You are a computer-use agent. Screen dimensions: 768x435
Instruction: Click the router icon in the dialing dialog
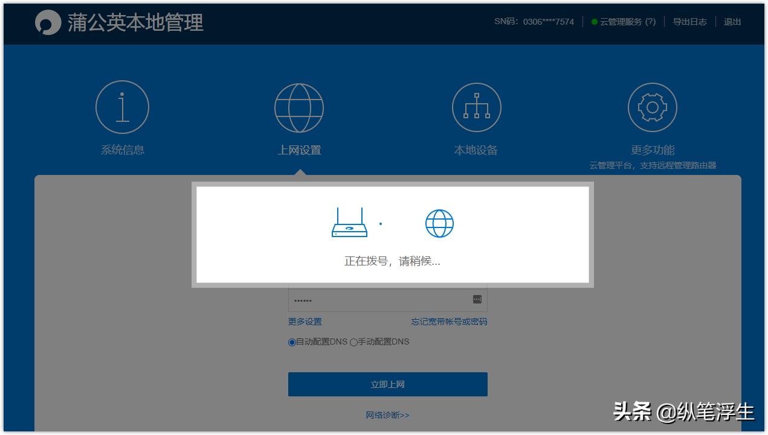(350, 222)
